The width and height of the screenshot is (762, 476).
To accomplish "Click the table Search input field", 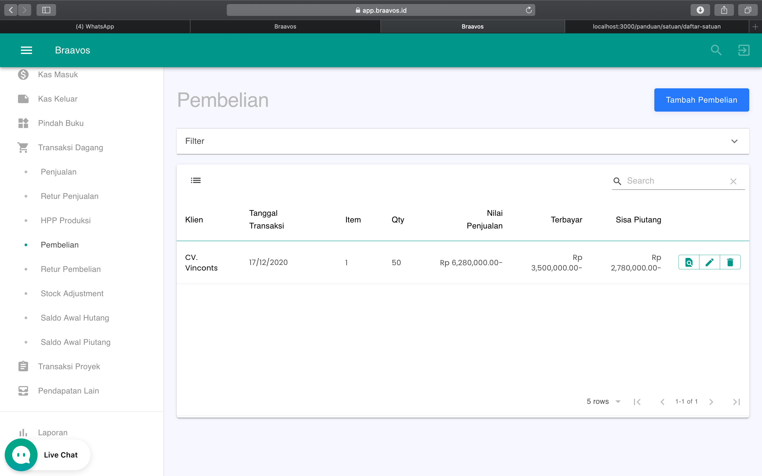I will click(x=674, y=181).
